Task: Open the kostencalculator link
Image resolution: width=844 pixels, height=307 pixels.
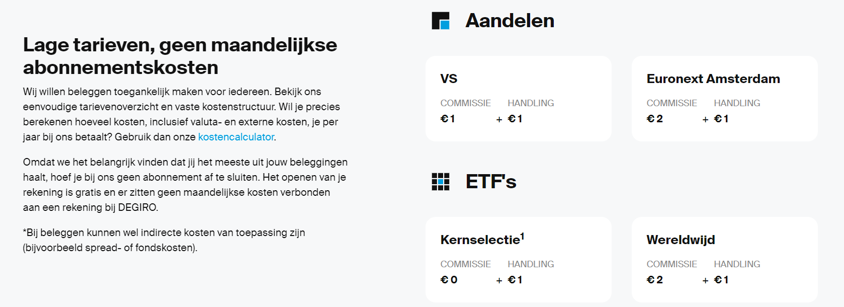Action: (236, 137)
